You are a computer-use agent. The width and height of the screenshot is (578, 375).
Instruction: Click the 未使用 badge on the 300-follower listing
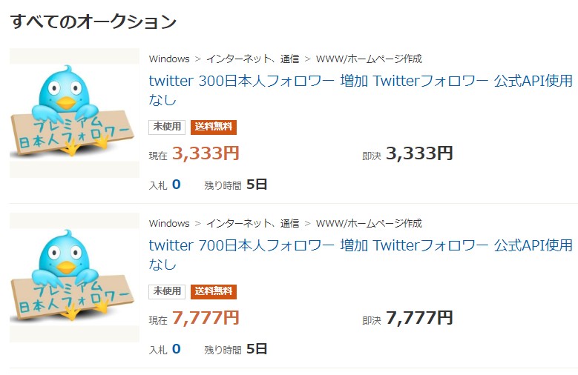167,127
